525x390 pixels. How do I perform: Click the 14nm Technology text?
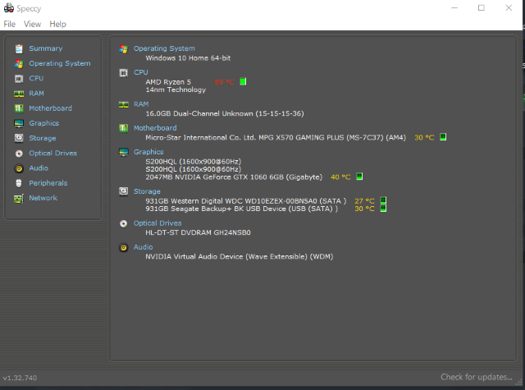176,89
